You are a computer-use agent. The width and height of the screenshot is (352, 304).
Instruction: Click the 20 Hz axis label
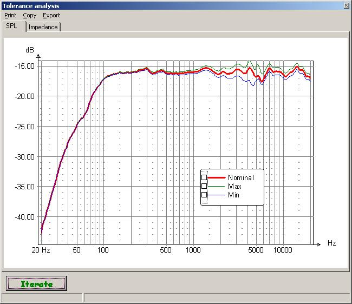(41, 250)
